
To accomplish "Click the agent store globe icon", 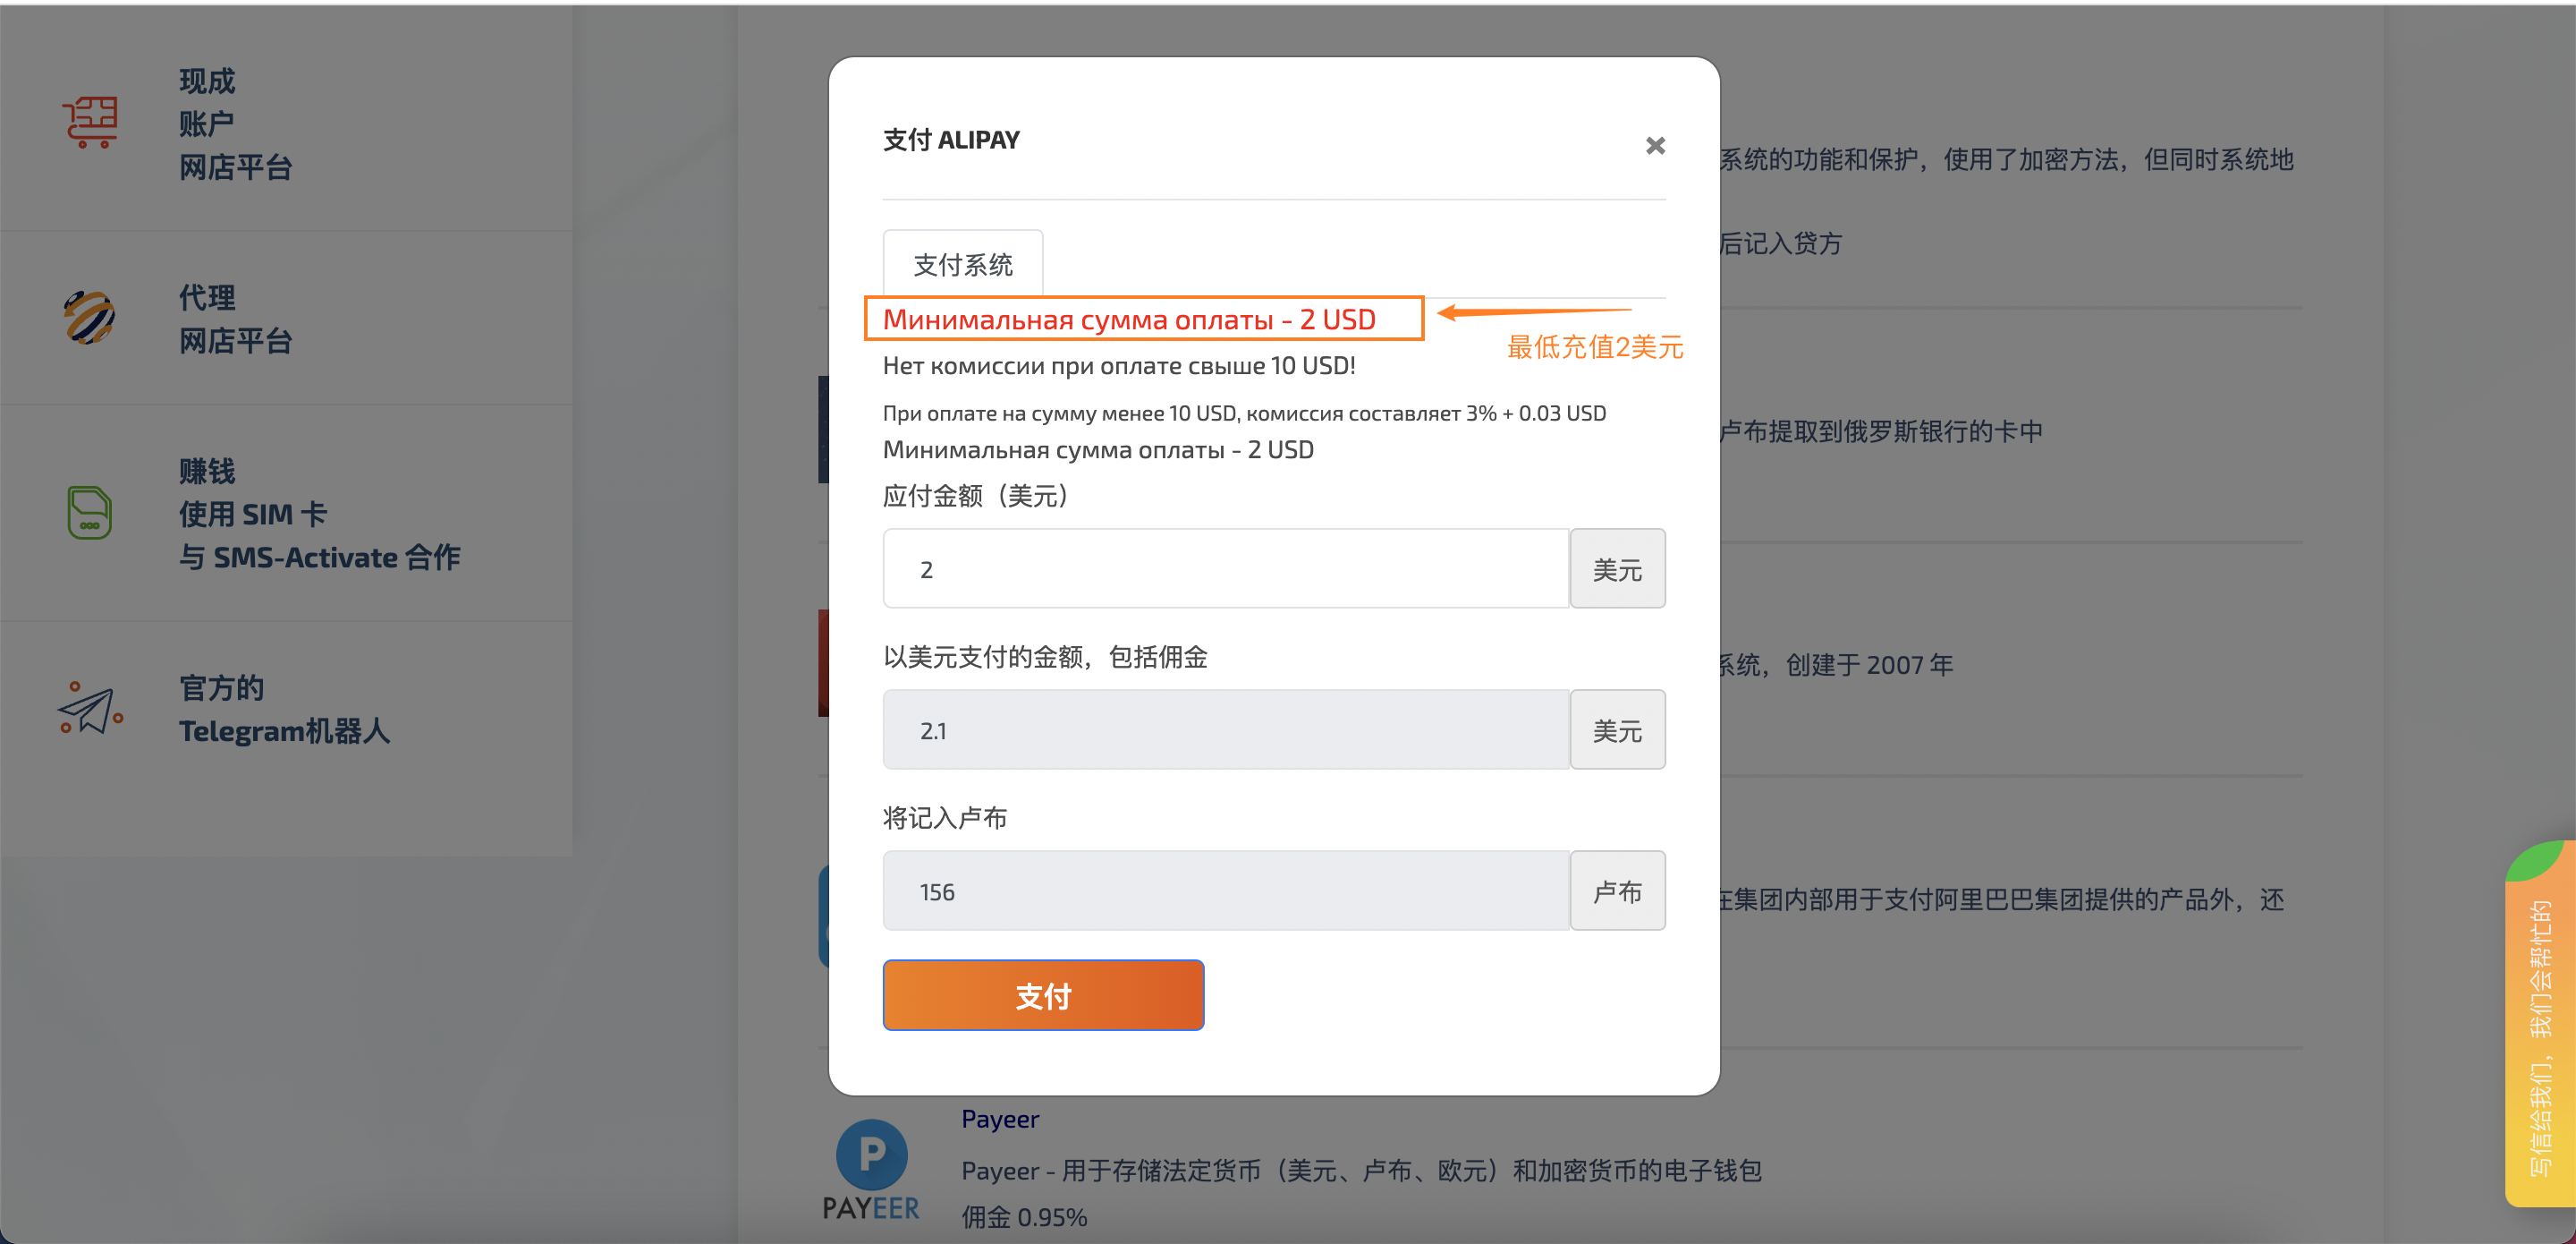I will click(90, 319).
